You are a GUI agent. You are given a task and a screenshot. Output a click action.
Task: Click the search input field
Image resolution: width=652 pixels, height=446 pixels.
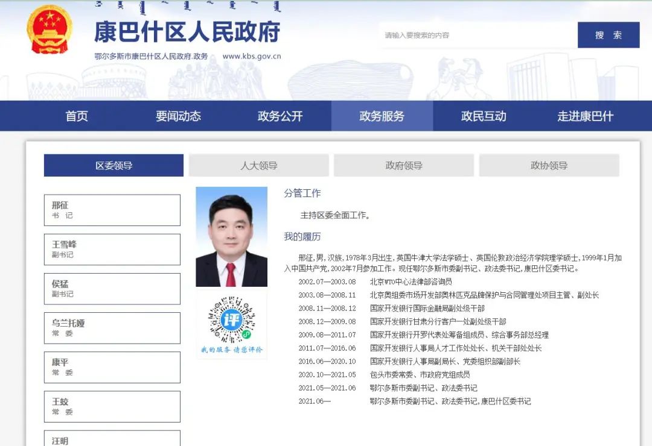click(477, 35)
